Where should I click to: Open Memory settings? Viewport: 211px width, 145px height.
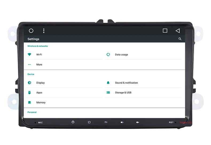(x=64, y=102)
